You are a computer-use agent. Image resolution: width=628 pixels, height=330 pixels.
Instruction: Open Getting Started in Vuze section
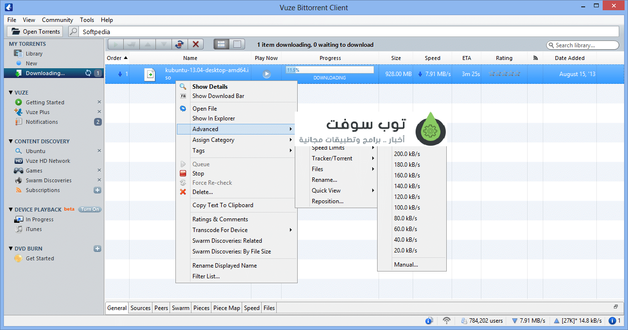click(x=45, y=102)
